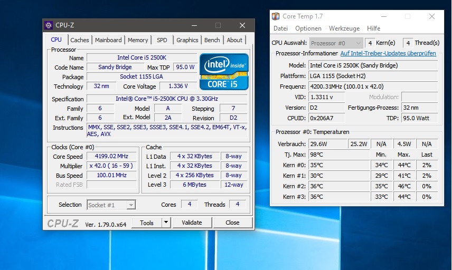Click the empty Modulation field
The width and height of the screenshot is (452, 270).
419,97
